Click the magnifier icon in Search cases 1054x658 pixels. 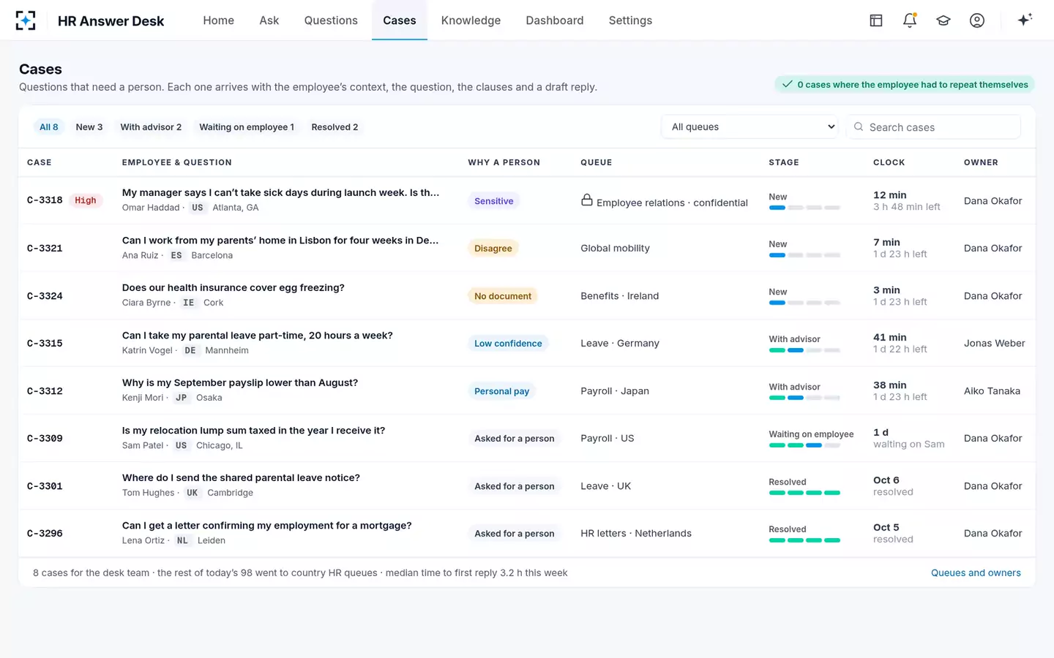[x=859, y=126]
